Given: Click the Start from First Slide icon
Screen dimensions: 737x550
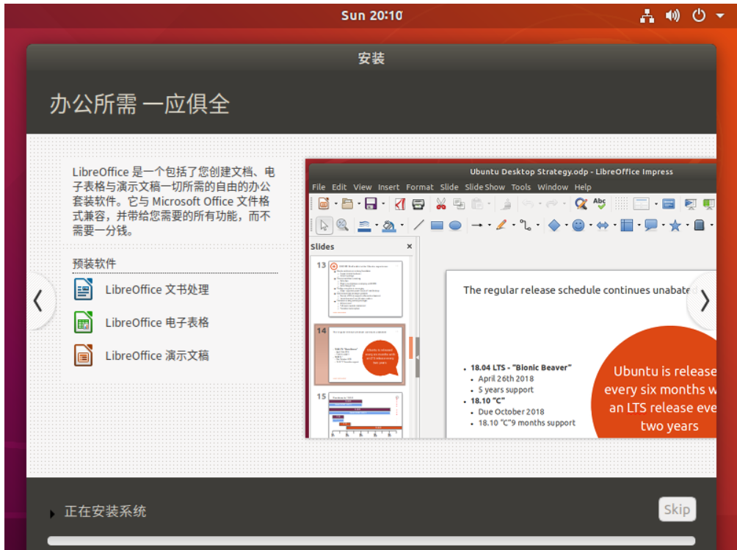Looking at the screenshot, I should [691, 203].
